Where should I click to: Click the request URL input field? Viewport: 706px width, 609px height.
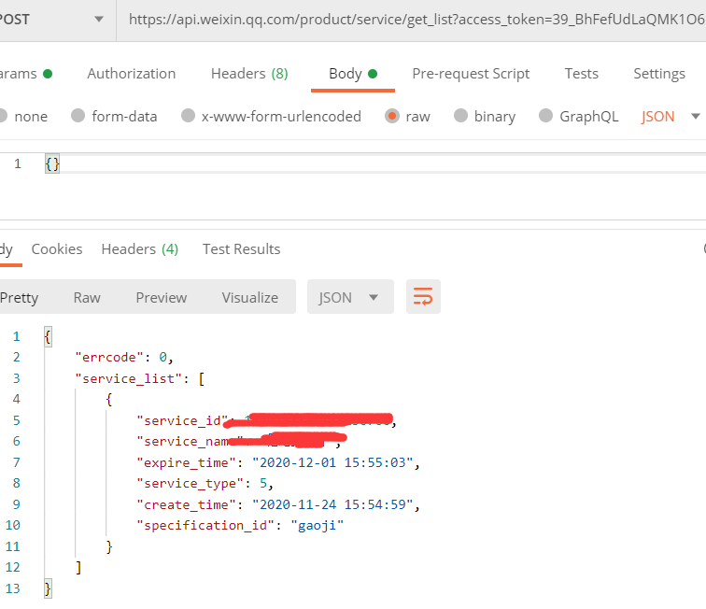click(412, 20)
